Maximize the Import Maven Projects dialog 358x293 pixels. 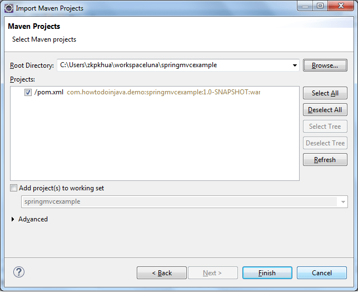tap(320, 6)
